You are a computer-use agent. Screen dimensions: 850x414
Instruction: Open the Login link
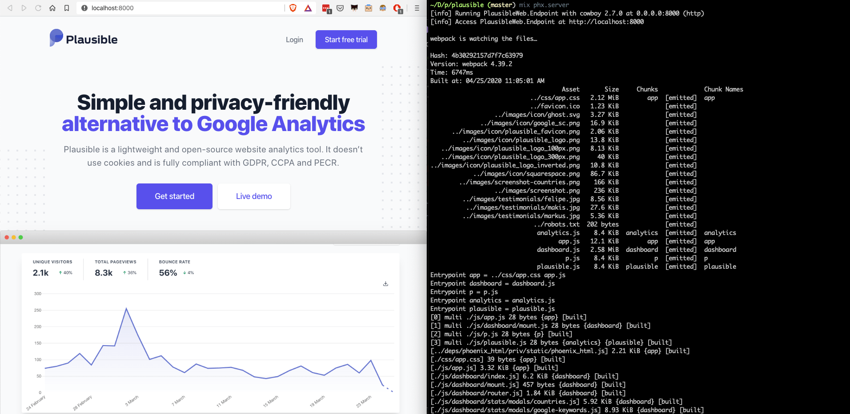(294, 40)
